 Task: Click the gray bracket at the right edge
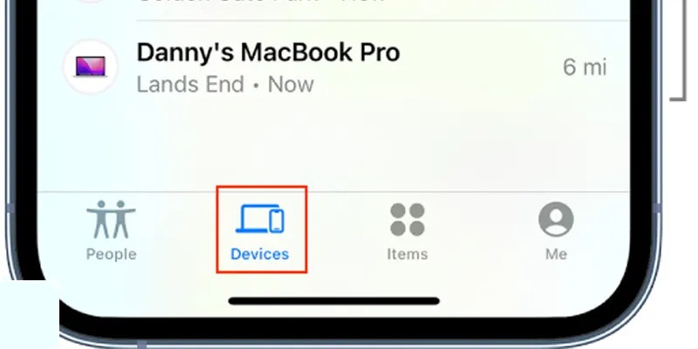click(x=680, y=50)
